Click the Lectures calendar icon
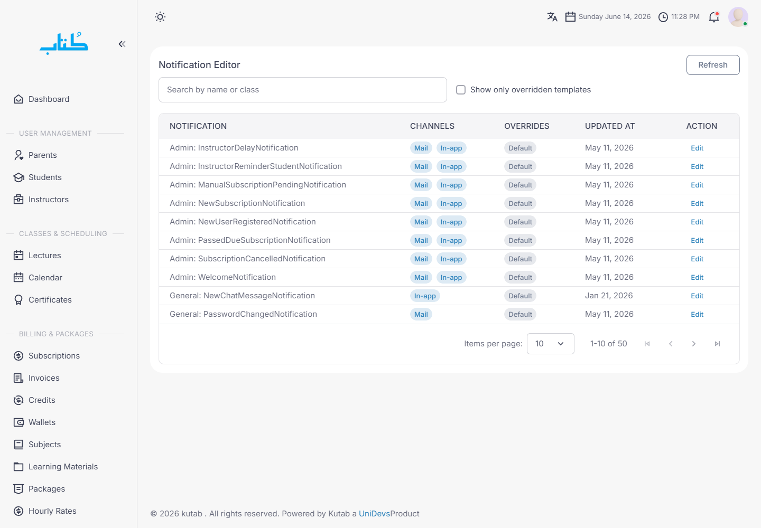Image resolution: width=761 pixels, height=528 pixels. [x=18, y=256]
